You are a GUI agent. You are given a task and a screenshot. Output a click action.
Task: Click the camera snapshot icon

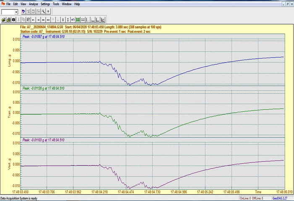point(13,20)
